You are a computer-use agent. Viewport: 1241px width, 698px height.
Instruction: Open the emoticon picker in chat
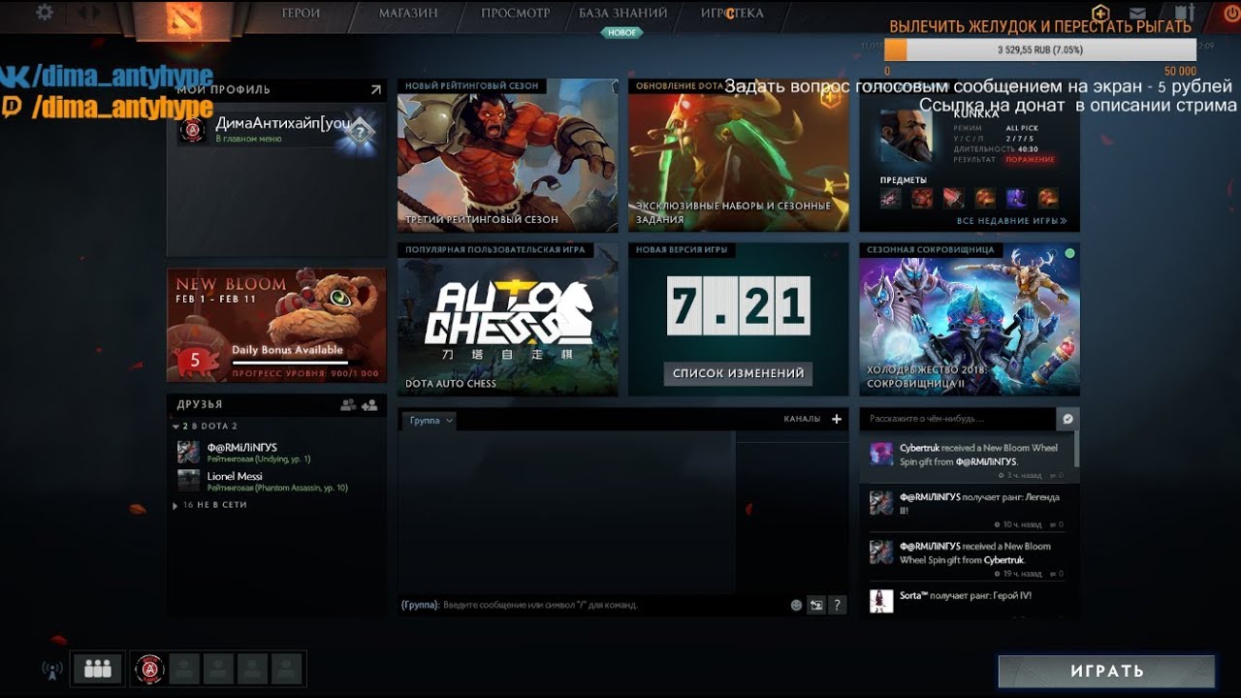coord(796,605)
